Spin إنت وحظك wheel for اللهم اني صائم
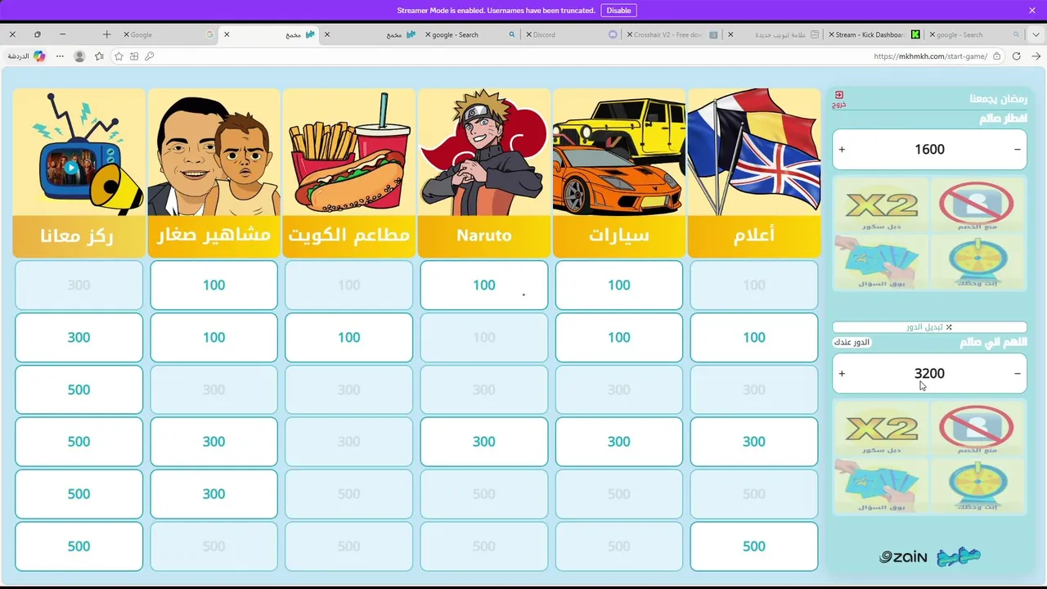The height and width of the screenshot is (589, 1047). coord(977,485)
